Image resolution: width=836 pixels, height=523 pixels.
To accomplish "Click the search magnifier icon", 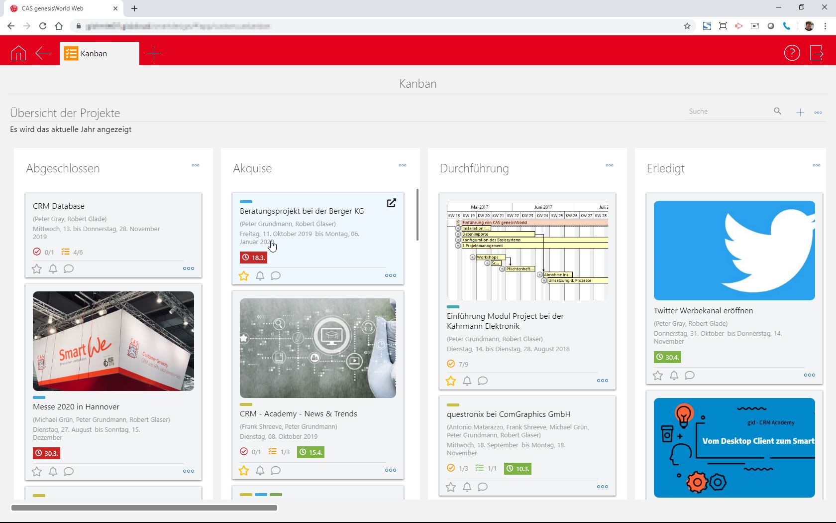I will point(777,111).
